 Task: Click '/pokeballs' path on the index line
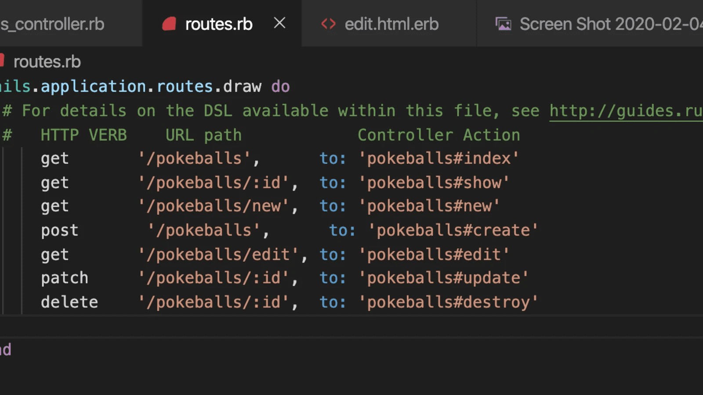point(194,158)
